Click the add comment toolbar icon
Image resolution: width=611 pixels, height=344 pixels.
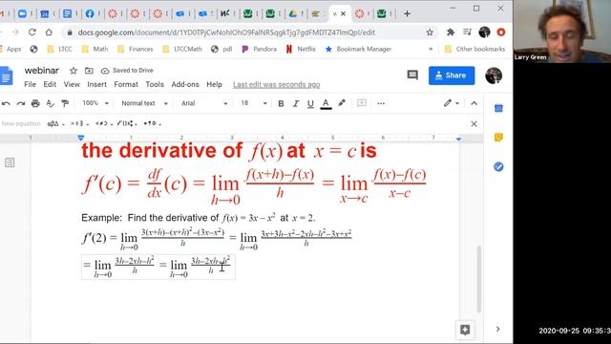pyautogui.click(x=362, y=103)
